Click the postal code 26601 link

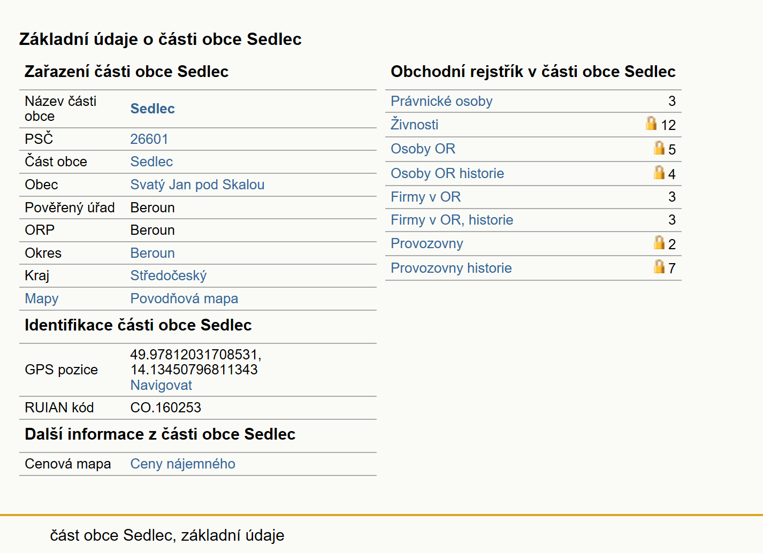(149, 139)
